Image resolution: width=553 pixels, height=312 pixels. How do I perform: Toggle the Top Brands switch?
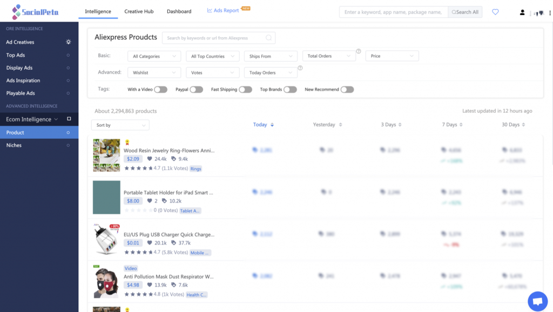pyautogui.click(x=290, y=90)
